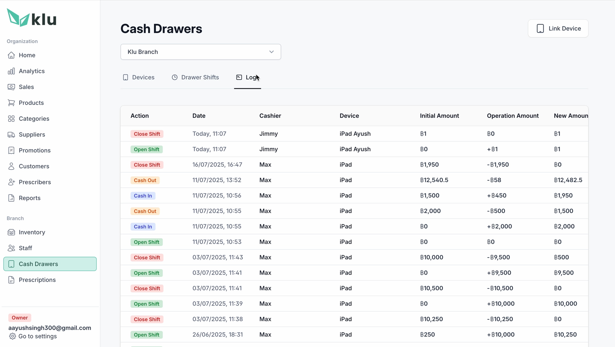The height and width of the screenshot is (347, 615).
Task: Click the klu logo
Action: 32,18
